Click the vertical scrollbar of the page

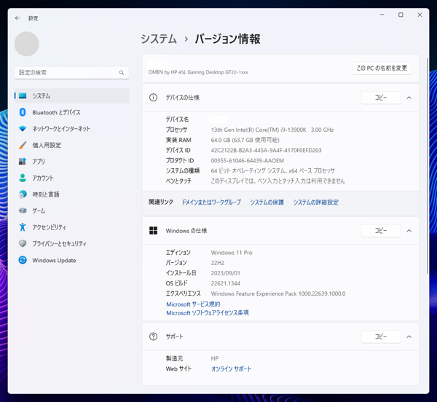coord(428,166)
